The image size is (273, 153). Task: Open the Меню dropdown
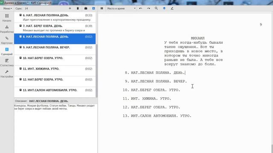click(8, 8)
